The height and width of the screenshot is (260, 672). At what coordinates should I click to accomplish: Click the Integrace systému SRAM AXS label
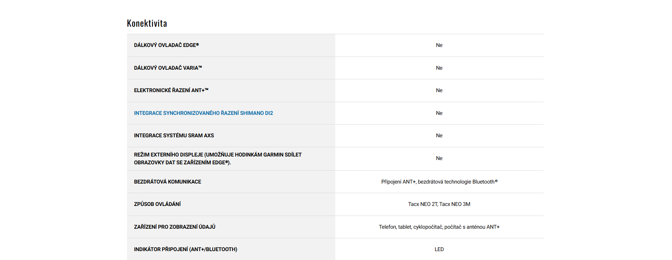pyautogui.click(x=174, y=136)
